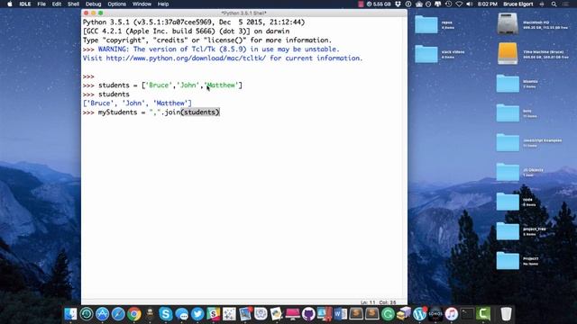This screenshot has height=324, width=577.
Task: Click the ['Bruce', 'John', 'Matthew'] output line
Action: click(x=137, y=103)
